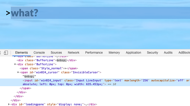The image size is (190, 106).
Task: Click the closing </span> tag row
Action: coord(25,88)
